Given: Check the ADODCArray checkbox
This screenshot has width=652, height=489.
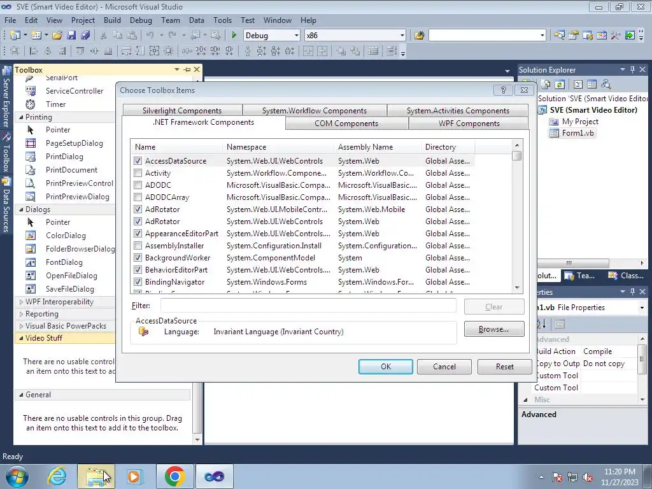Looking at the screenshot, I should coord(138,197).
